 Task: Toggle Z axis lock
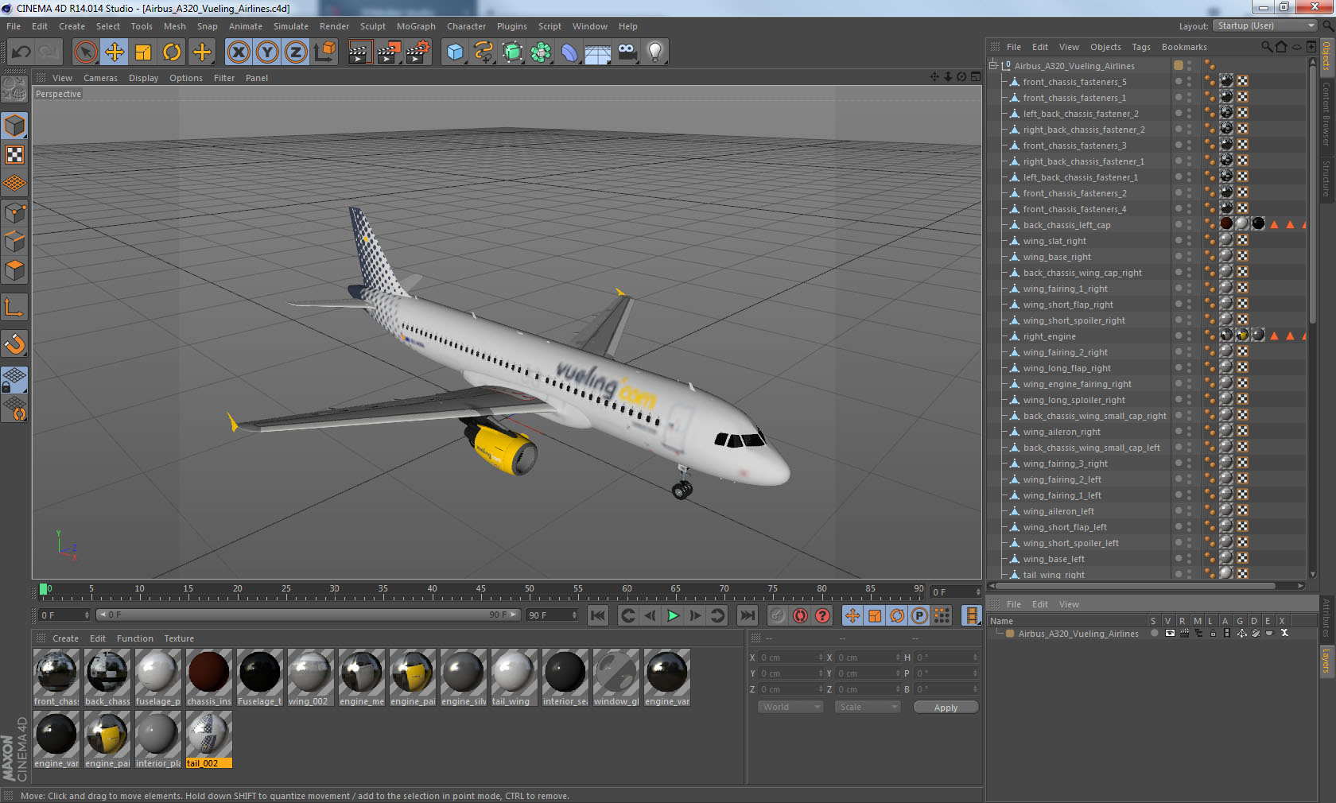click(296, 52)
